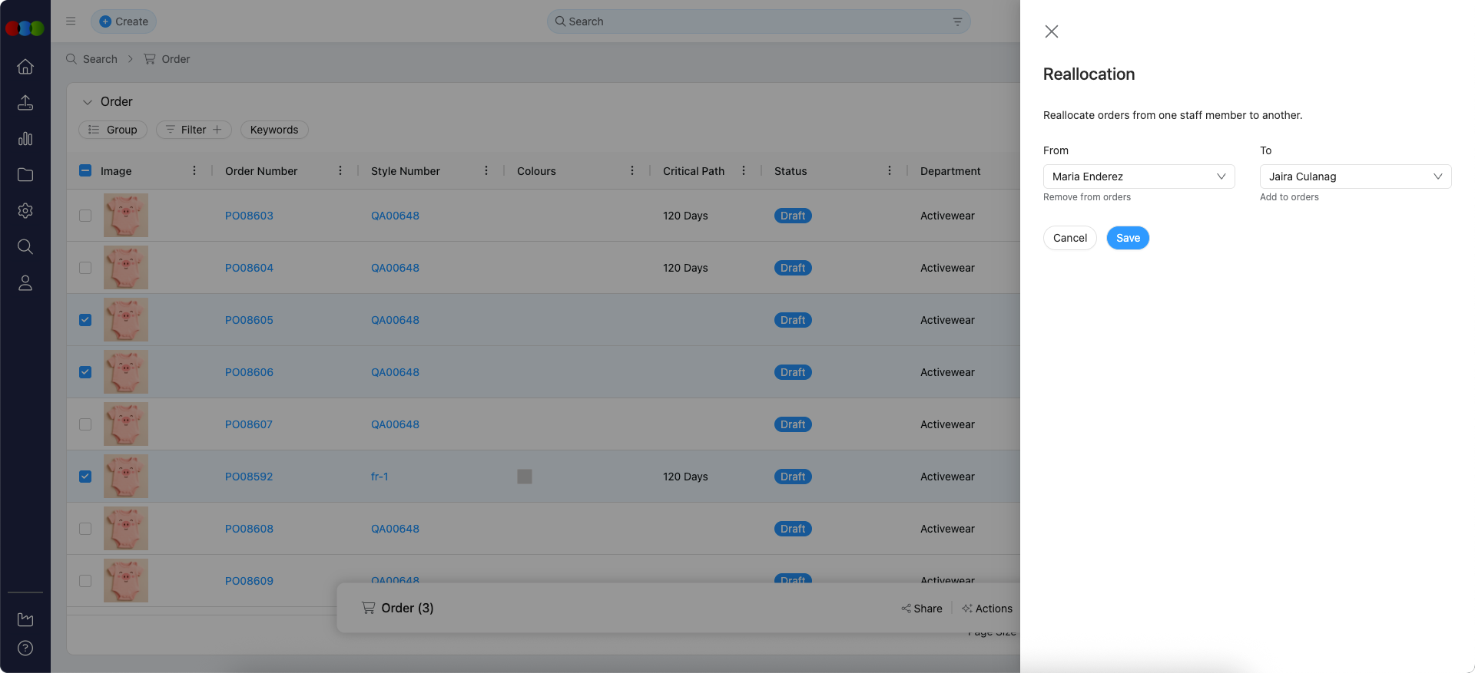Open Order Number column menu
Image resolution: width=1475 pixels, height=673 pixels.
(x=340, y=171)
